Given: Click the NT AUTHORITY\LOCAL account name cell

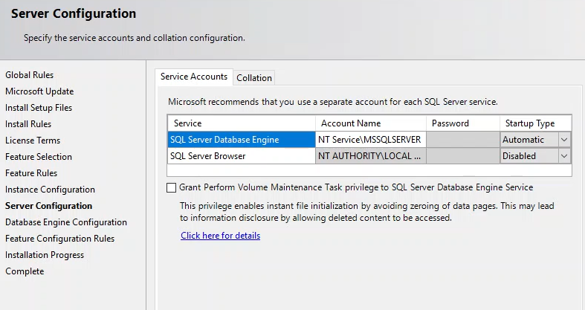Looking at the screenshot, I should 370,156.
